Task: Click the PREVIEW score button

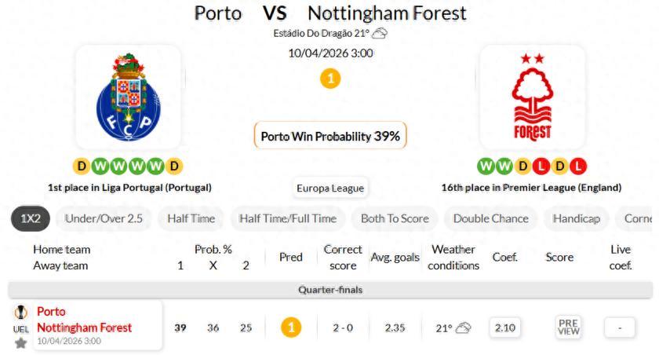Action: [569, 328]
